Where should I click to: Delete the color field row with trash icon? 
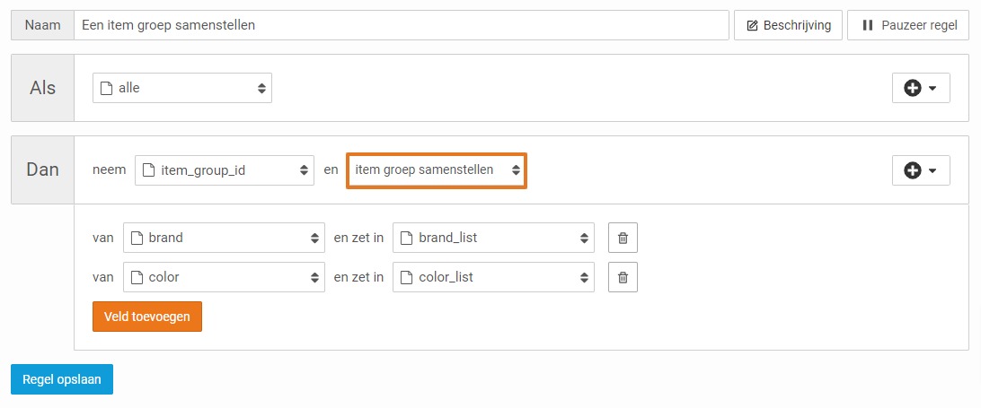point(623,277)
